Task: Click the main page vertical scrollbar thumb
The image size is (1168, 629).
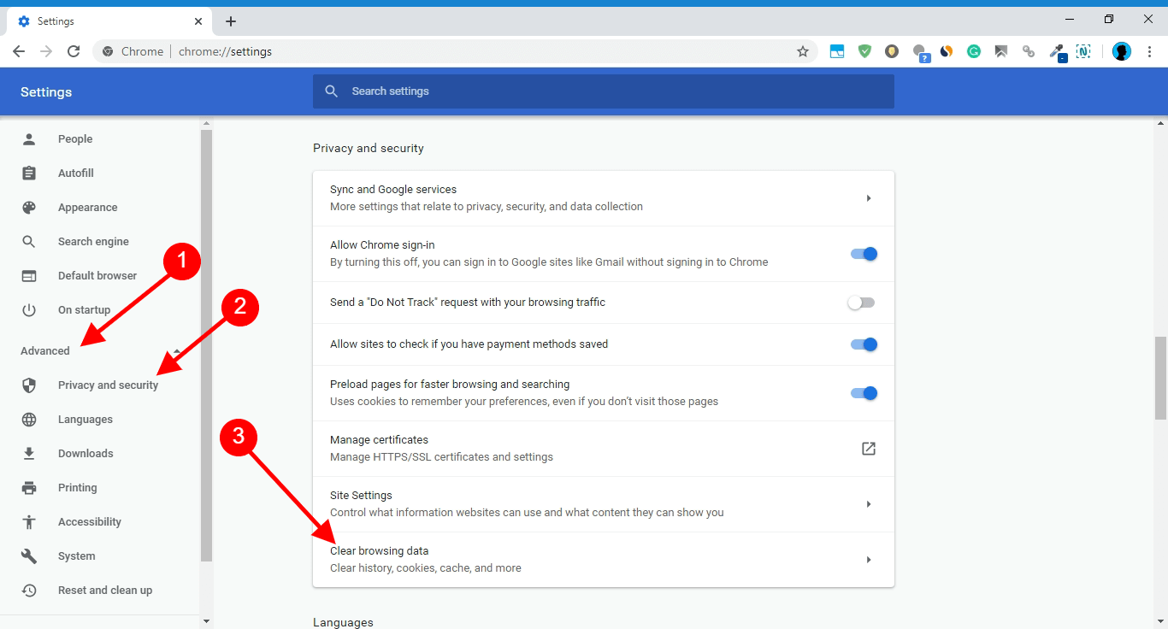Action: tap(1160, 376)
